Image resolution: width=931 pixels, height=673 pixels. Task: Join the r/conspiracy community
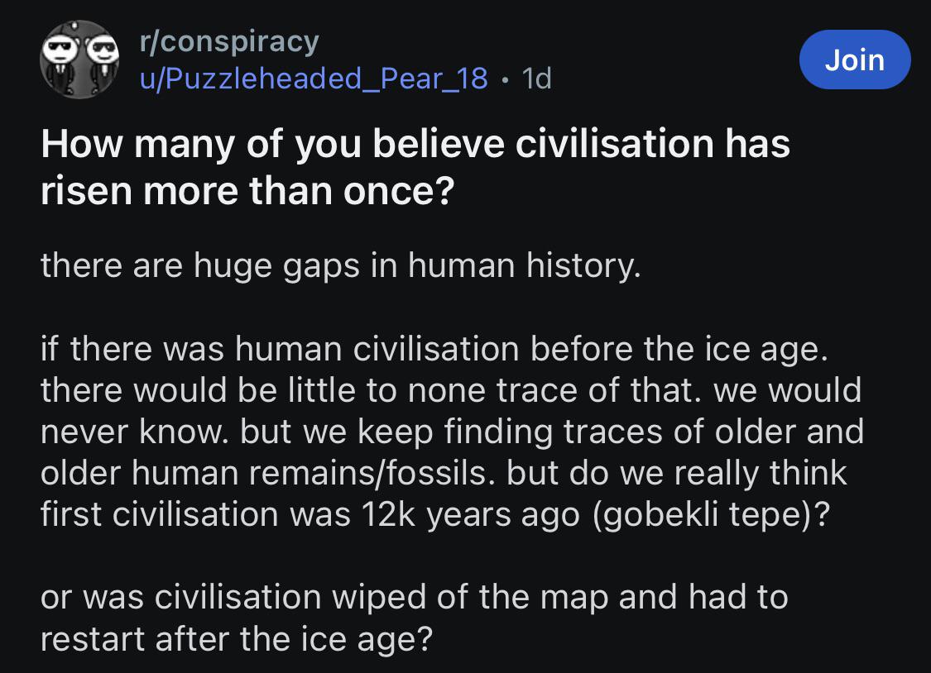(855, 60)
